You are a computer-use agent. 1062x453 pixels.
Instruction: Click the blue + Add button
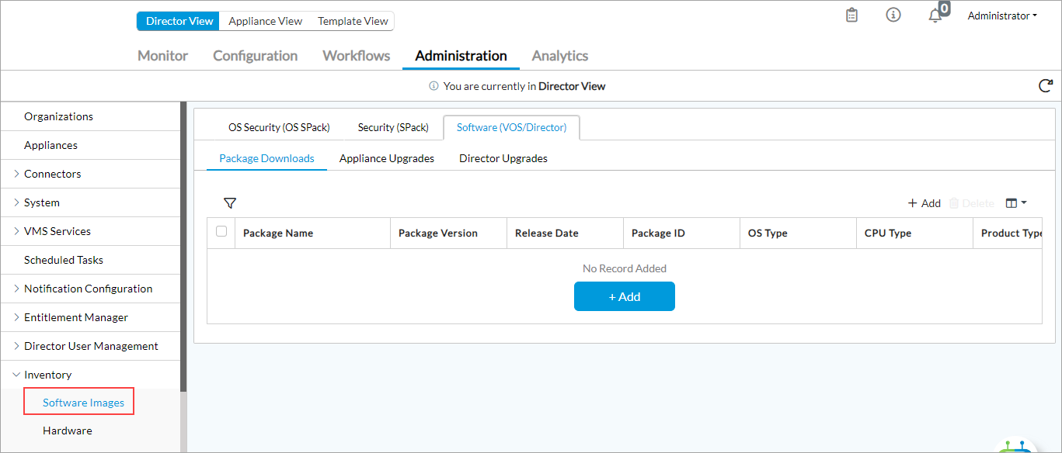(x=624, y=296)
